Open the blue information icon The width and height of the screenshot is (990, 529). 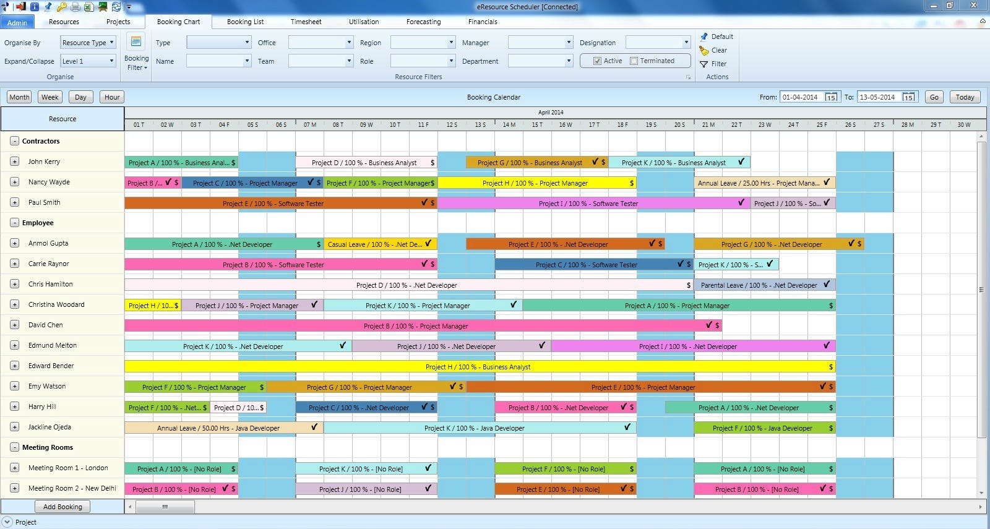34,7
